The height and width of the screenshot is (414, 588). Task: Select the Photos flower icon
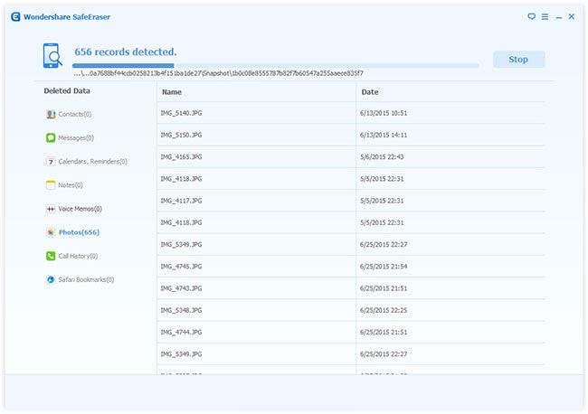click(x=51, y=232)
